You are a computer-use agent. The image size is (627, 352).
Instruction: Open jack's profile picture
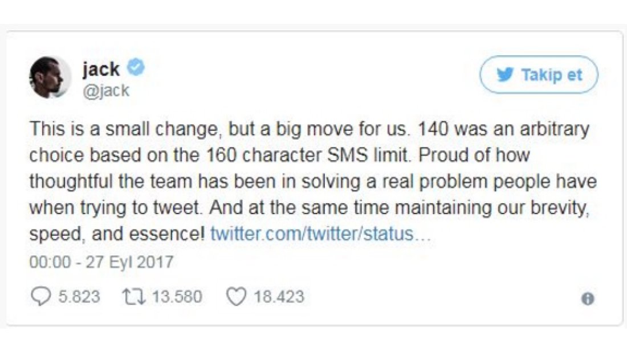[50, 77]
